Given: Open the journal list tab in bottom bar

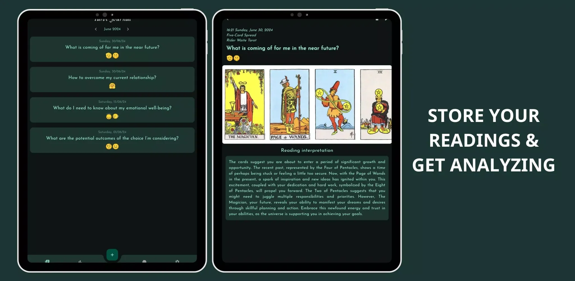Looking at the screenshot, I should pos(47,261).
